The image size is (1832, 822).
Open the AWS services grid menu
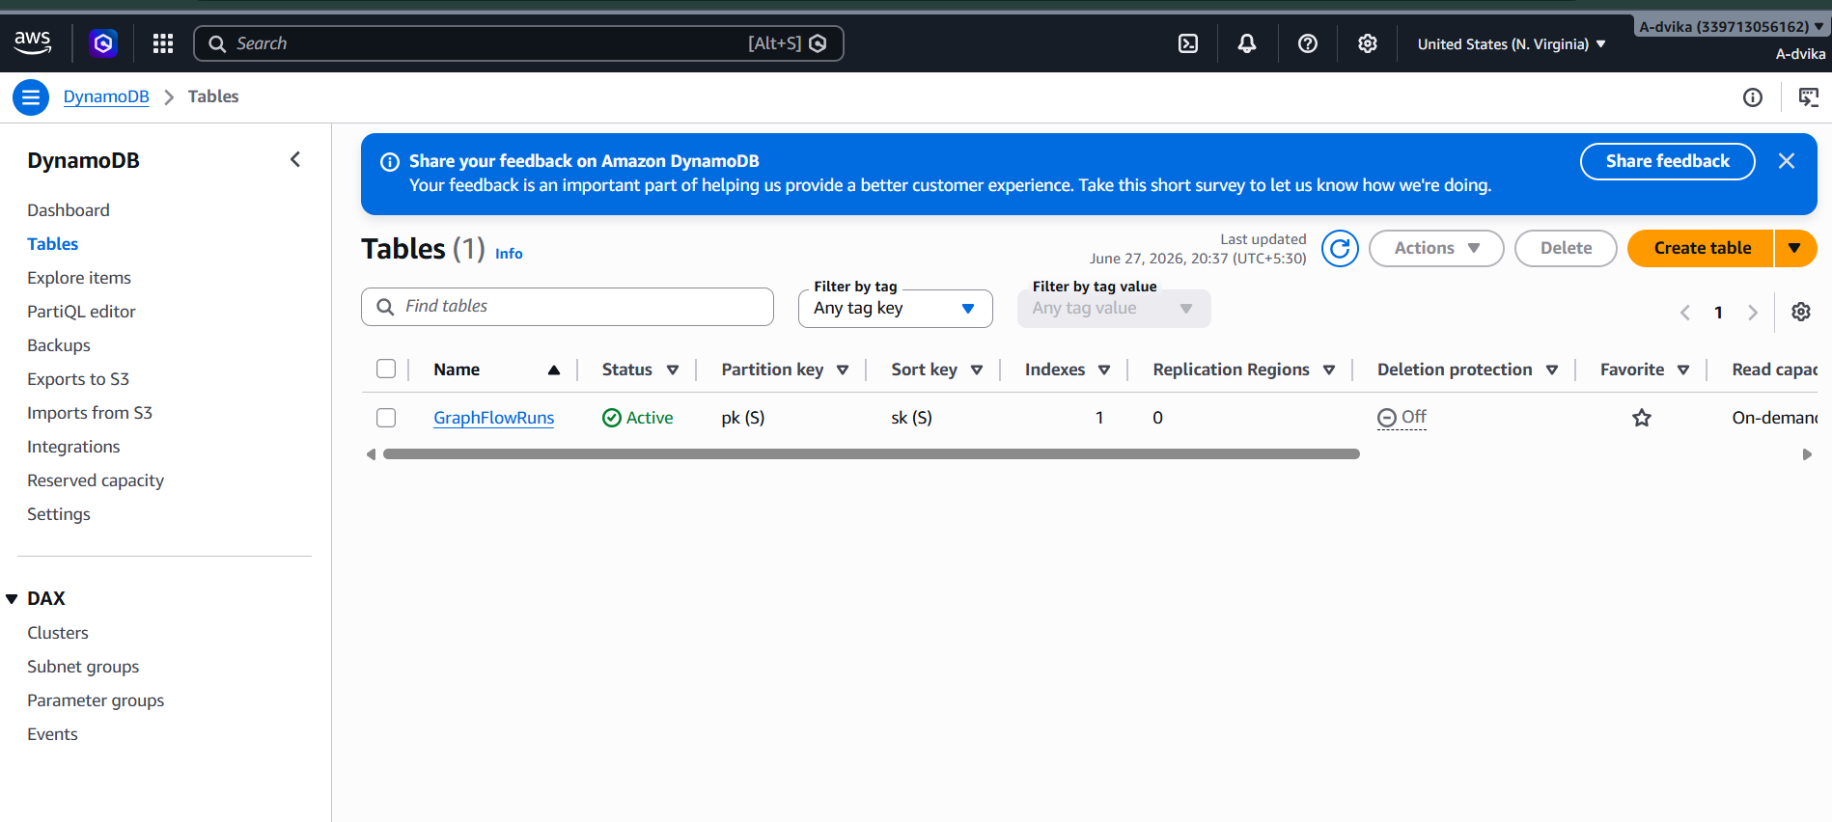pyautogui.click(x=163, y=43)
